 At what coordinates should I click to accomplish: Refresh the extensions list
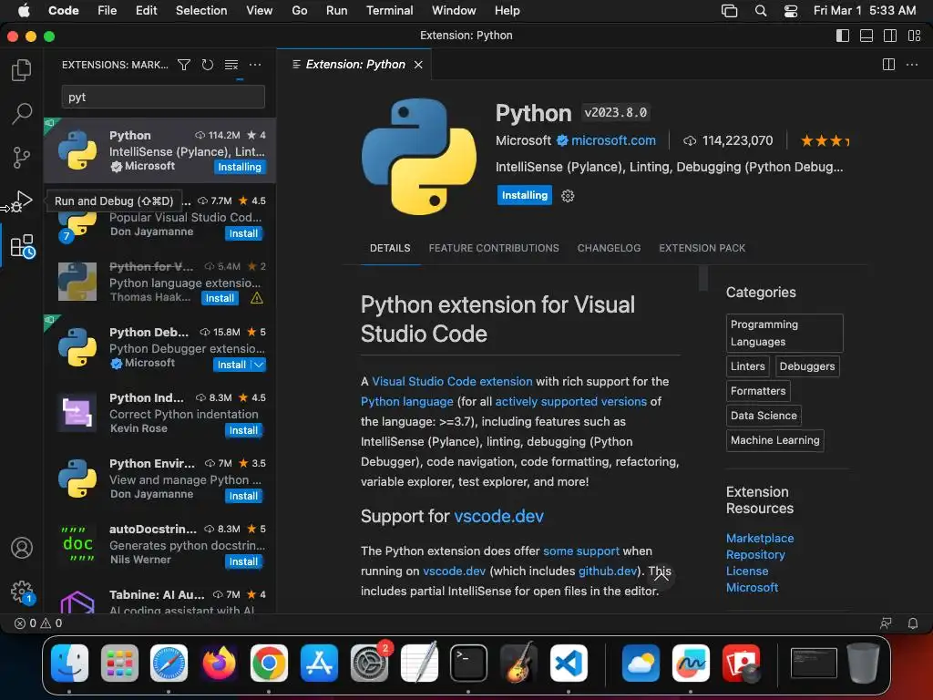[207, 65]
